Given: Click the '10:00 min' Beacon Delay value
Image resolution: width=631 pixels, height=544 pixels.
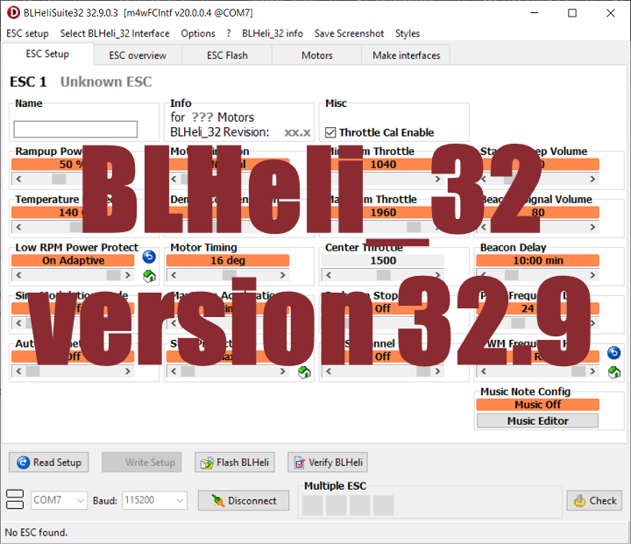Looking at the screenshot, I should [x=538, y=260].
